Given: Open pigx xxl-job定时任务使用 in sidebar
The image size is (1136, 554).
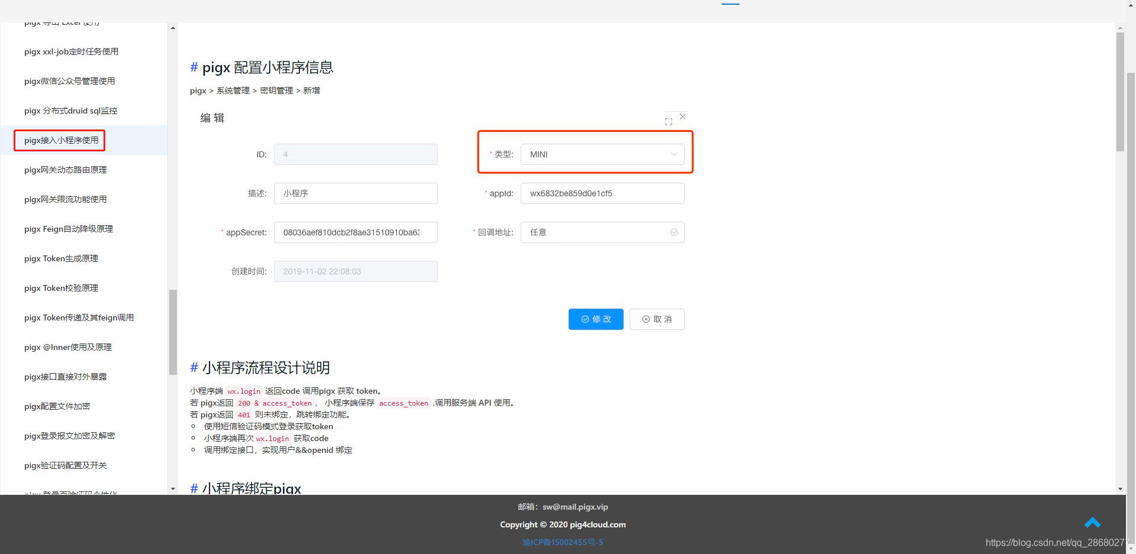Looking at the screenshot, I should (x=71, y=51).
